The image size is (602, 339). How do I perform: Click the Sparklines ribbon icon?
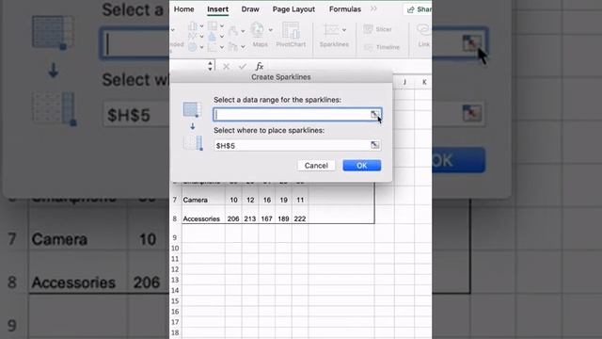click(x=330, y=30)
